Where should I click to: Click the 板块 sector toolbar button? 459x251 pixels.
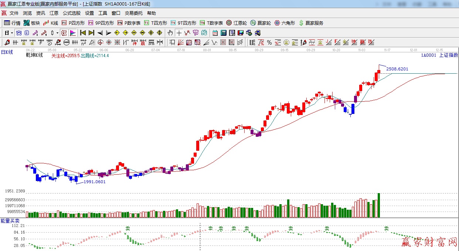click(x=31, y=23)
